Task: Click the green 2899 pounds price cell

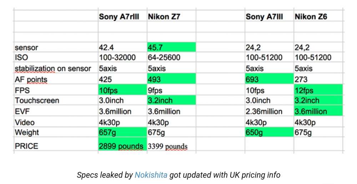Action: 121,146
